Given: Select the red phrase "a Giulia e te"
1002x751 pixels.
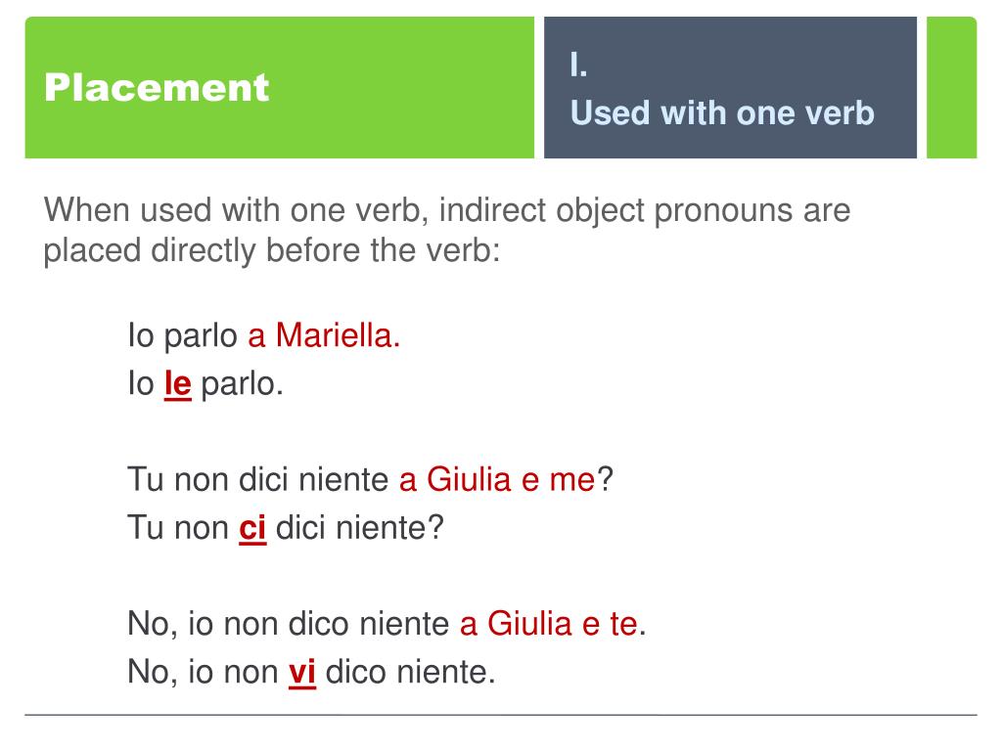Looking at the screenshot, I should (x=549, y=624).
